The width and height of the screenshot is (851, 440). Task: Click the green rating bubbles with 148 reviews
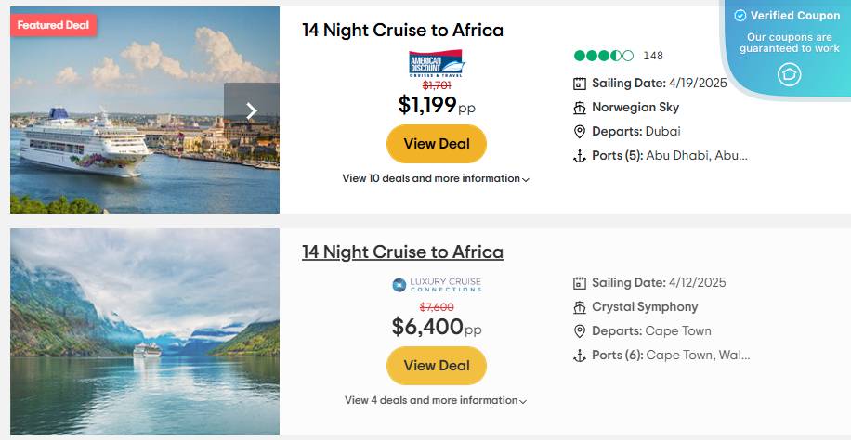604,56
